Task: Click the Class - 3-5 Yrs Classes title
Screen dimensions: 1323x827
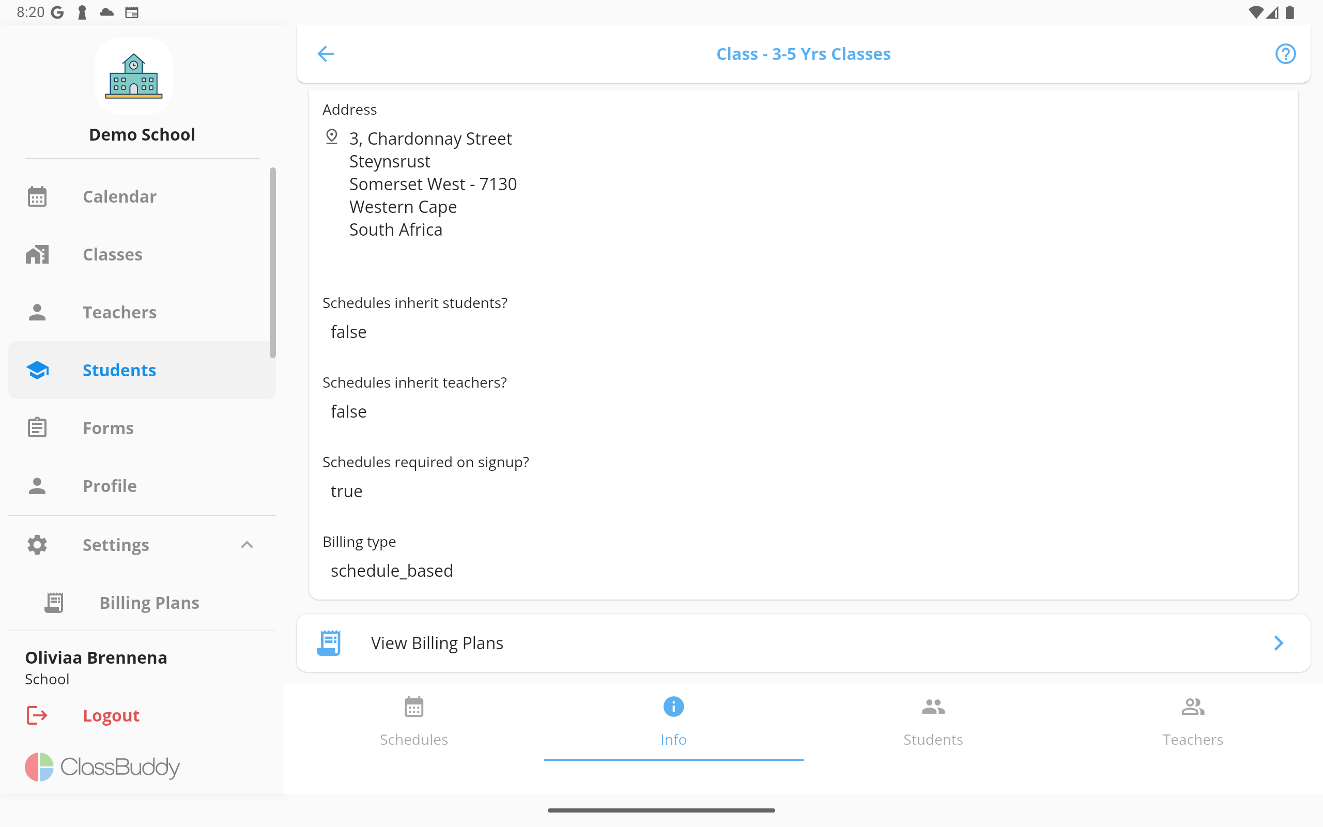Action: 803,54
